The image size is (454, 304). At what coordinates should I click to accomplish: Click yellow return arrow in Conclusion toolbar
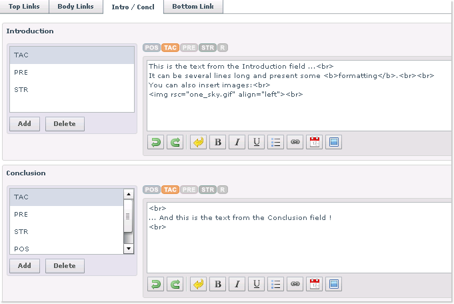(x=198, y=284)
